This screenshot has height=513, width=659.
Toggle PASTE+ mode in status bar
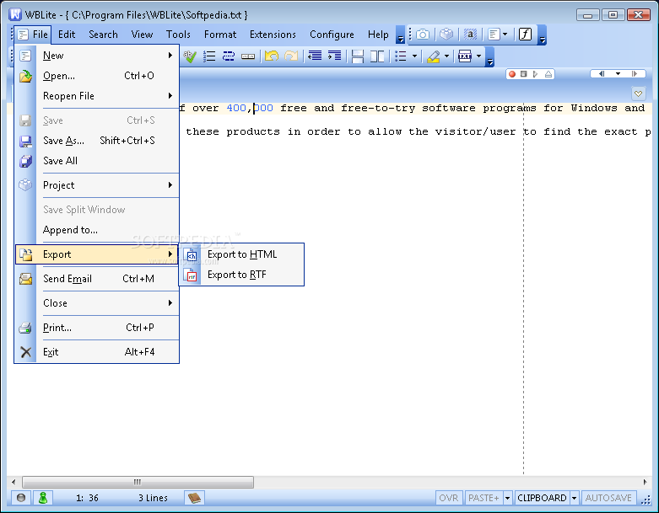tap(483, 498)
